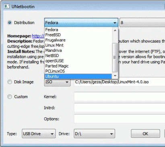Open the USB Drive type dropdown
This screenshot has width=165, height=147.
[x=39, y=134]
